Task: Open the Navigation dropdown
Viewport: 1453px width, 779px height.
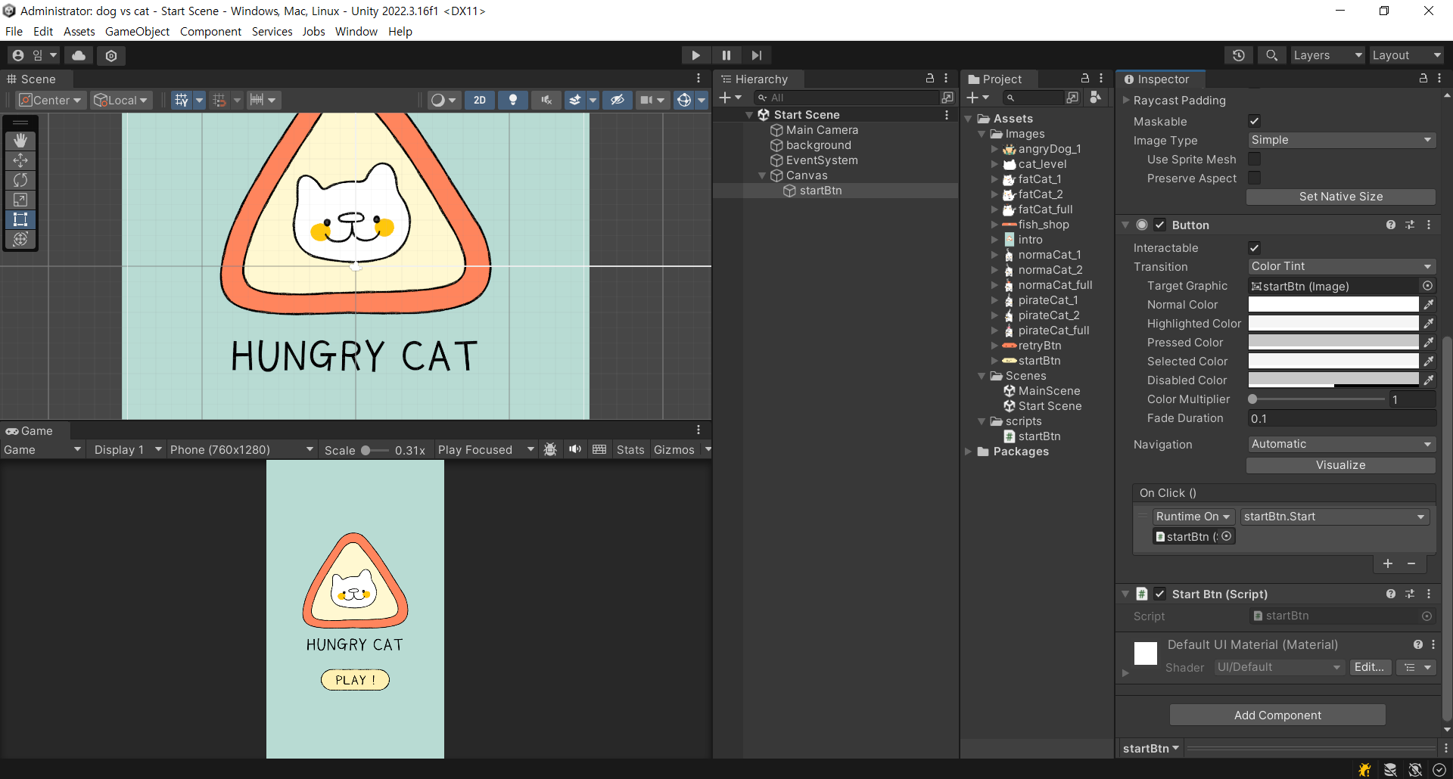Action: [1341, 444]
